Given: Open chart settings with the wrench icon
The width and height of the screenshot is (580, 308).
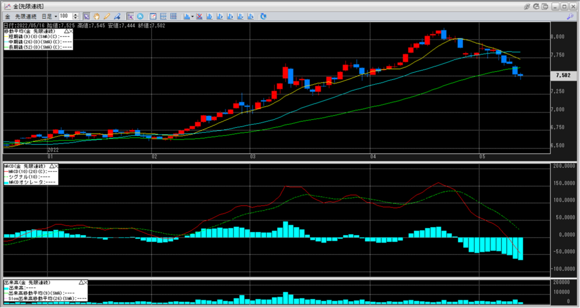Looking at the screenshot, I should pos(569,16).
